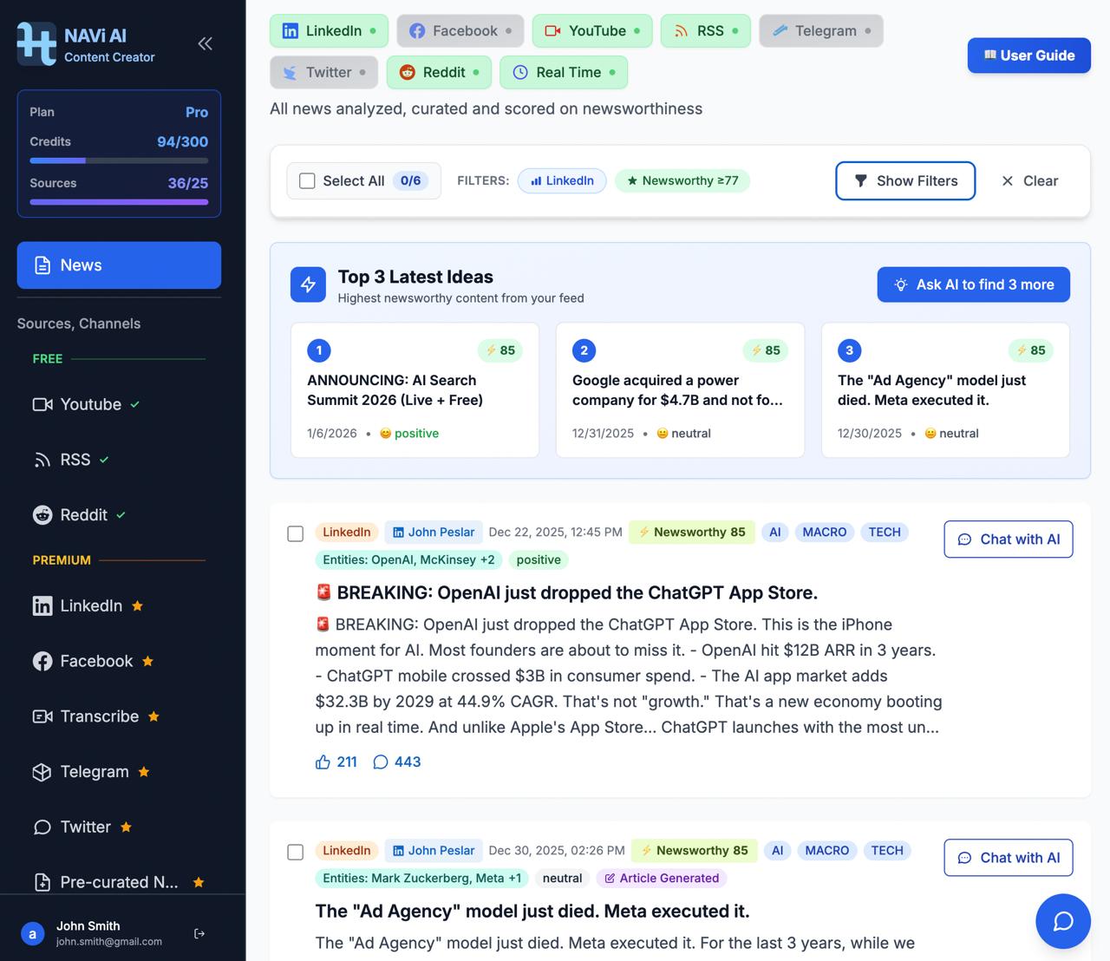This screenshot has height=961, width=1110.
Task: Click the Pro plan label
Action: click(197, 112)
